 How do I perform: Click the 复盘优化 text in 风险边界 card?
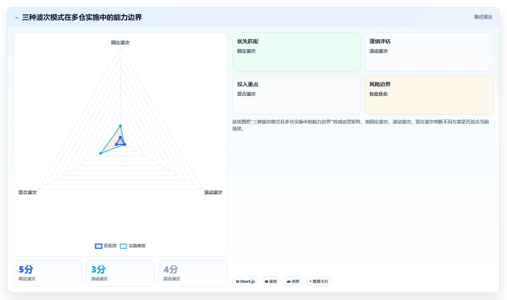point(379,94)
